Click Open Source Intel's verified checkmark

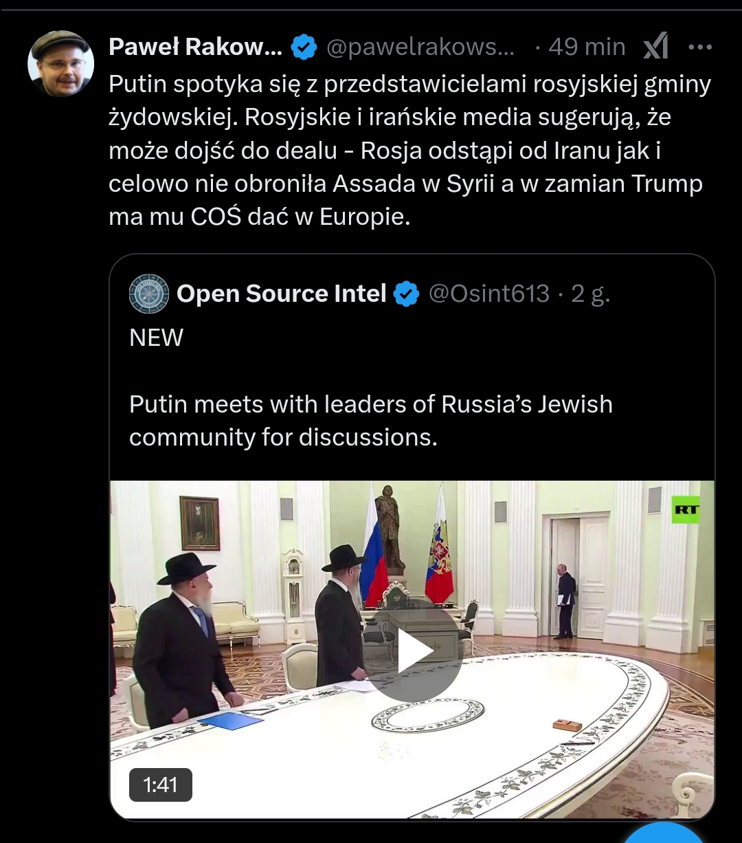click(407, 294)
